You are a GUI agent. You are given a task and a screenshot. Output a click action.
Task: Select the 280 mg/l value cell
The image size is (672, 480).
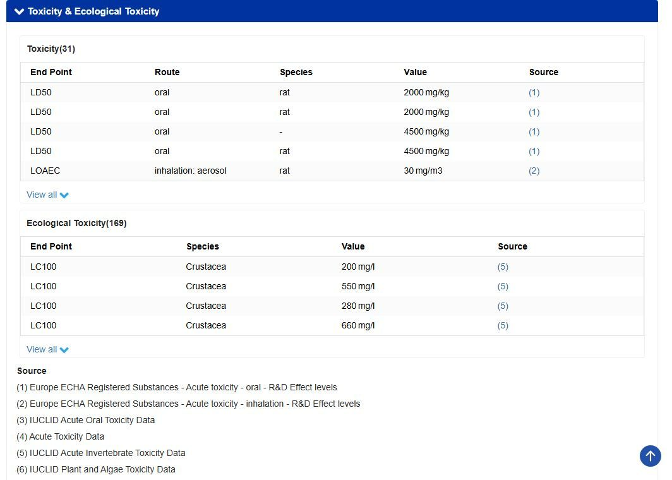[x=358, y=306]
